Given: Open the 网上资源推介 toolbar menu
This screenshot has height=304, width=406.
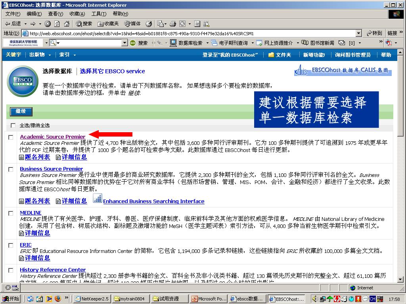Looking at the screenshot, I should [x=275, y=43].
